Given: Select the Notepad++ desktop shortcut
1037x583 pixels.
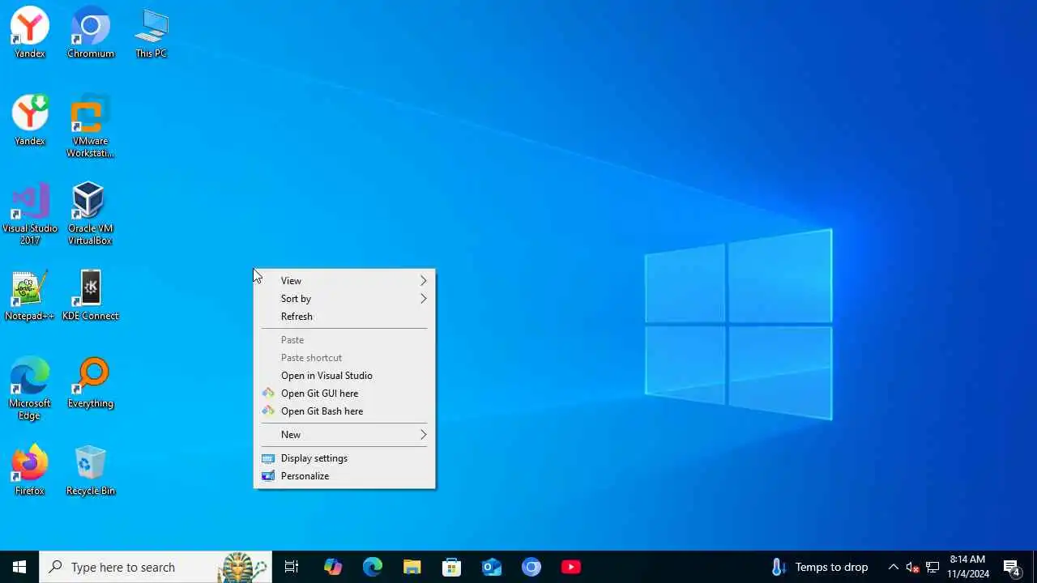Looking at the screenshot, I should [x=30, y=295].
